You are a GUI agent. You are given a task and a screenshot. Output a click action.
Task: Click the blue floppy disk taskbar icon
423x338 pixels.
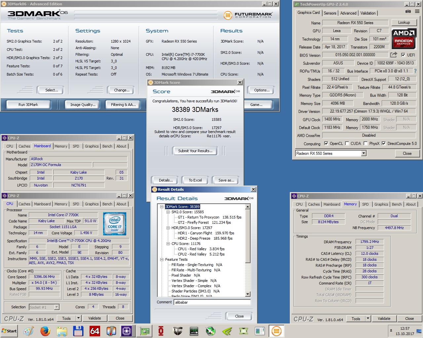click(78, 331)
